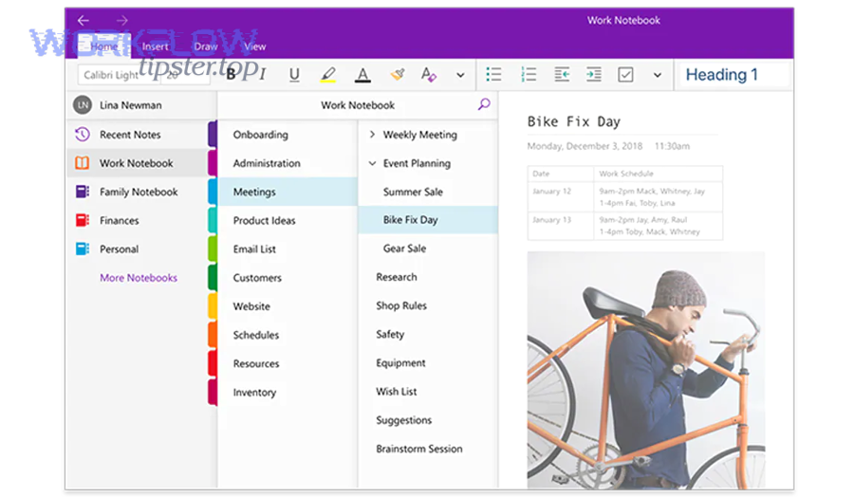The height and width of the screenshot is (498, 854).
Task: Toggle bold formatting in the toolbar
Action: pos(231,75)
